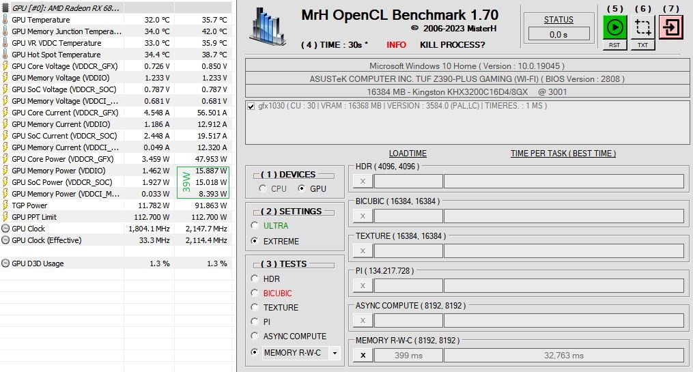Click the lightning icon beside GPU Core Power
Image resolution: width=693 pixels, height=372 pixels.
click(5, 159)
